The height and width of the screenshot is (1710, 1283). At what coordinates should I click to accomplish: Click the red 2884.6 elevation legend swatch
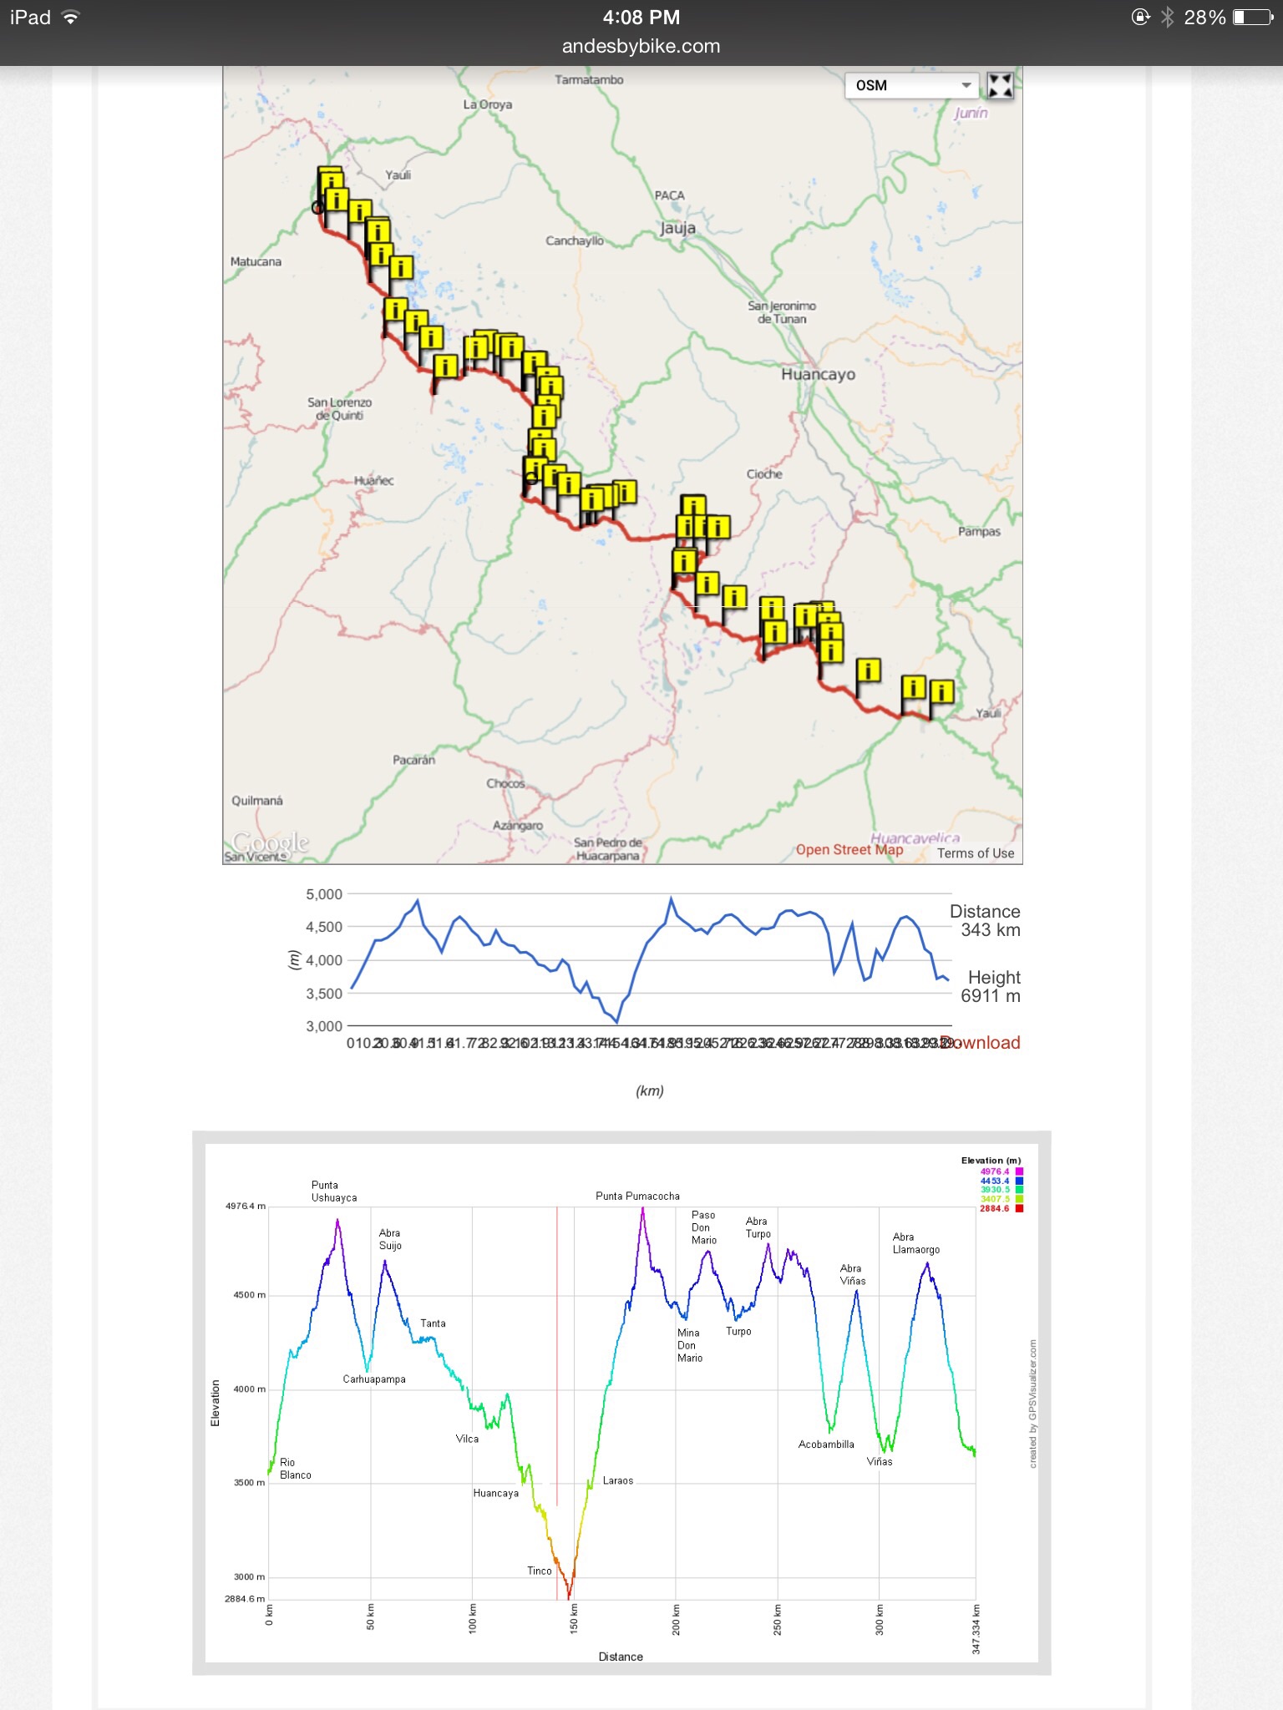1019,1208
